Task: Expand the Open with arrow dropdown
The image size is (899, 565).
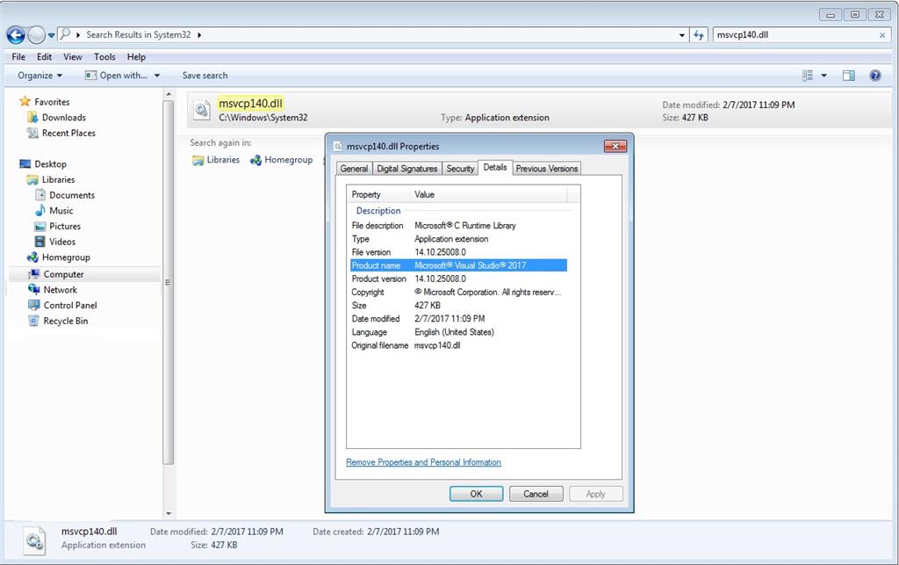Action: 157,76
